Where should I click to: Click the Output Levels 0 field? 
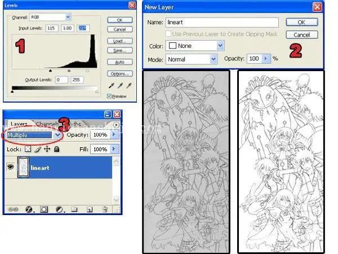(x=61, y=80)
